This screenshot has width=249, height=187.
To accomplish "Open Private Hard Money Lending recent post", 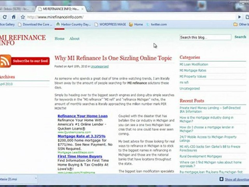I will [x=210, y=110].
